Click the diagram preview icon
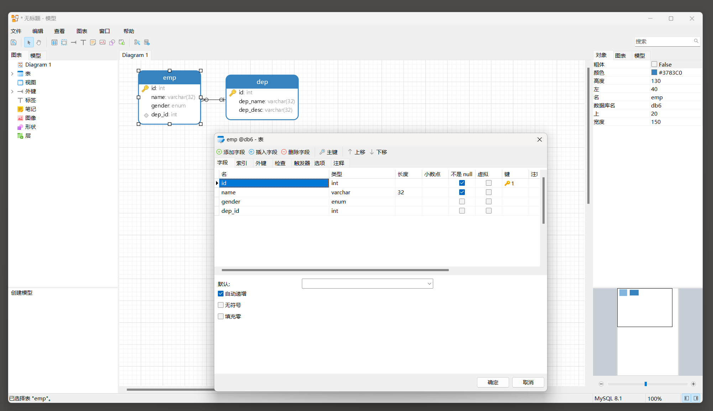 coord(147,42)
